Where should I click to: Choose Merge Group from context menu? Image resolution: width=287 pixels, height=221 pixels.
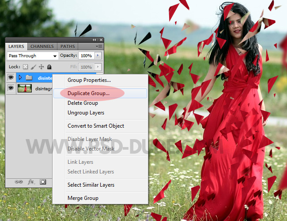coord(100,198)
